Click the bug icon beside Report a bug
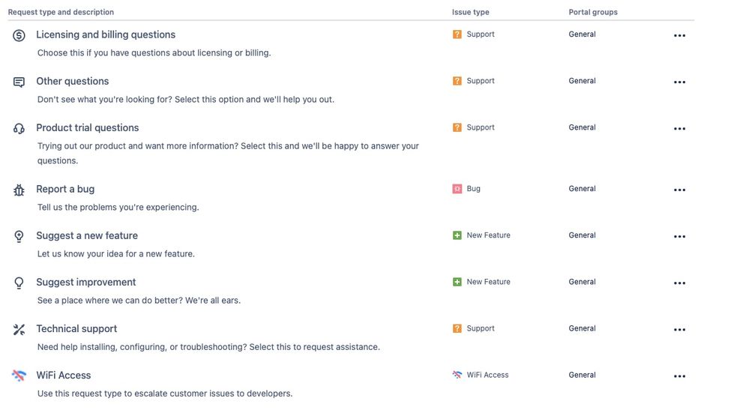 19,190
